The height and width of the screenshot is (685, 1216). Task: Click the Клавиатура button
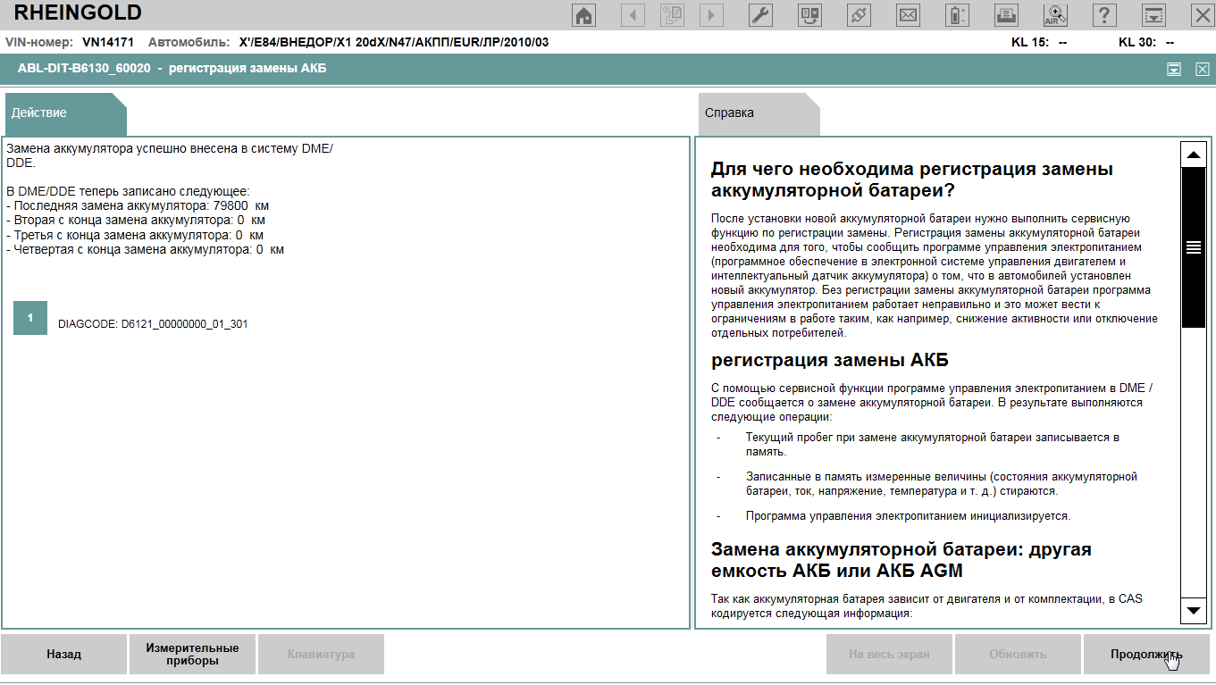tap(321, 654)
